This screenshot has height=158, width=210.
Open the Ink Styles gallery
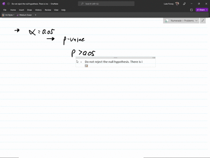(8, 15)
